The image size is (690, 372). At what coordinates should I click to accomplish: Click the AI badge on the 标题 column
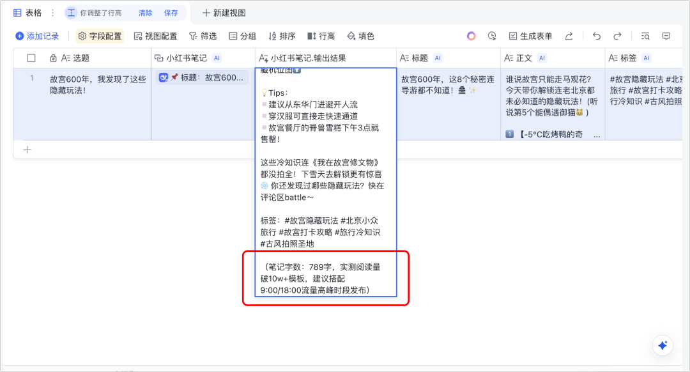click(x=438, y=58)
